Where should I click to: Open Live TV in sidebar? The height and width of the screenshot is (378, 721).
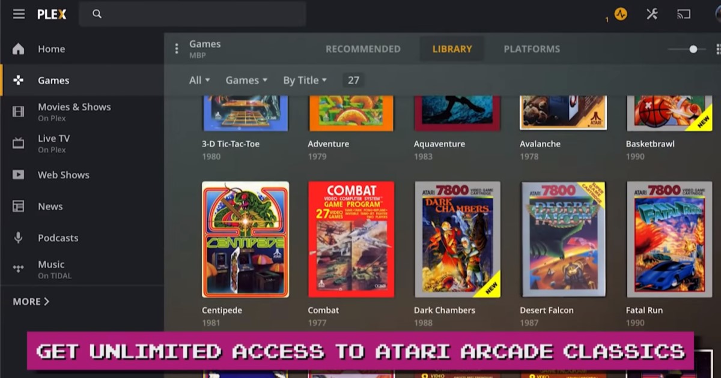(82, 143)
